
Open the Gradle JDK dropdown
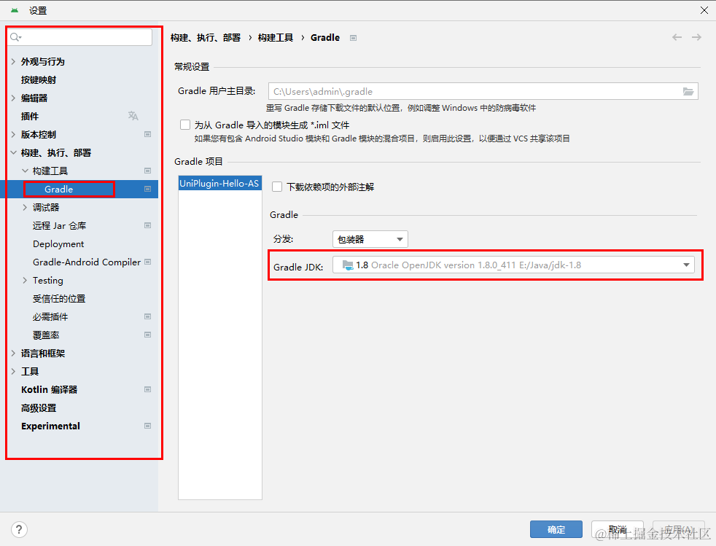(685, 265)
